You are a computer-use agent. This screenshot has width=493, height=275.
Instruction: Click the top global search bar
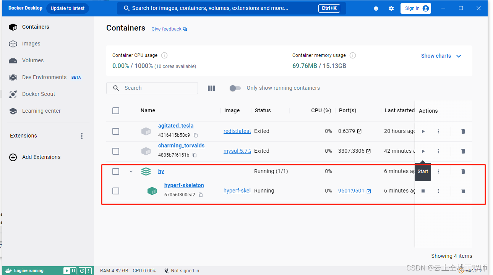click(x=232, y=8)
